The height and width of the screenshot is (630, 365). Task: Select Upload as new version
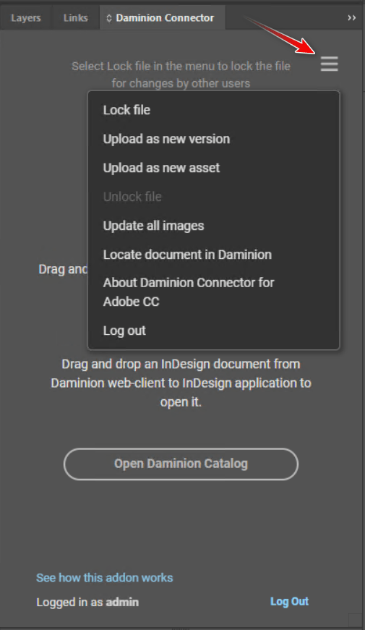point(166,139)
